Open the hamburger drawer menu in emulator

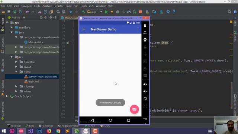point(84,29)
